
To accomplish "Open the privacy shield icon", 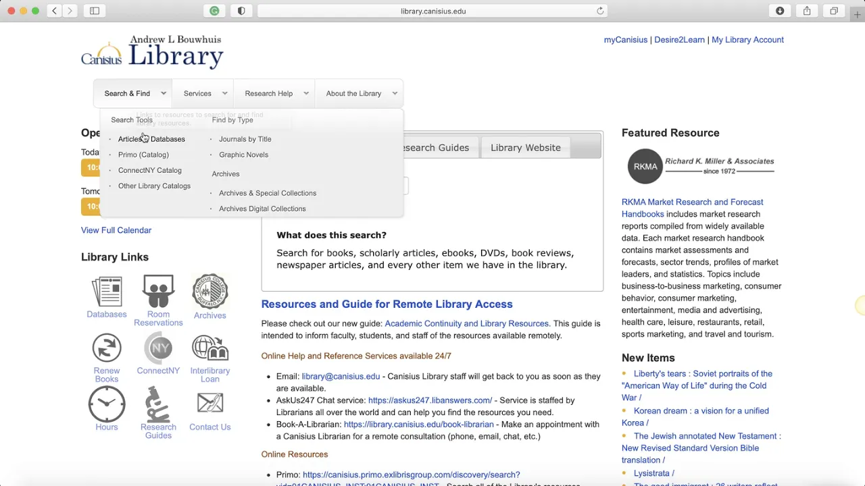I will click(241, 11).
